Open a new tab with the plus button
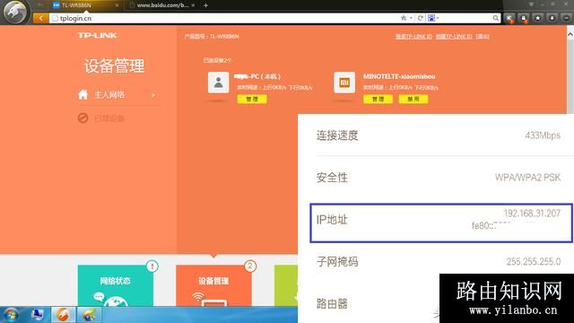The image size is (574, 323). [205, 5]
